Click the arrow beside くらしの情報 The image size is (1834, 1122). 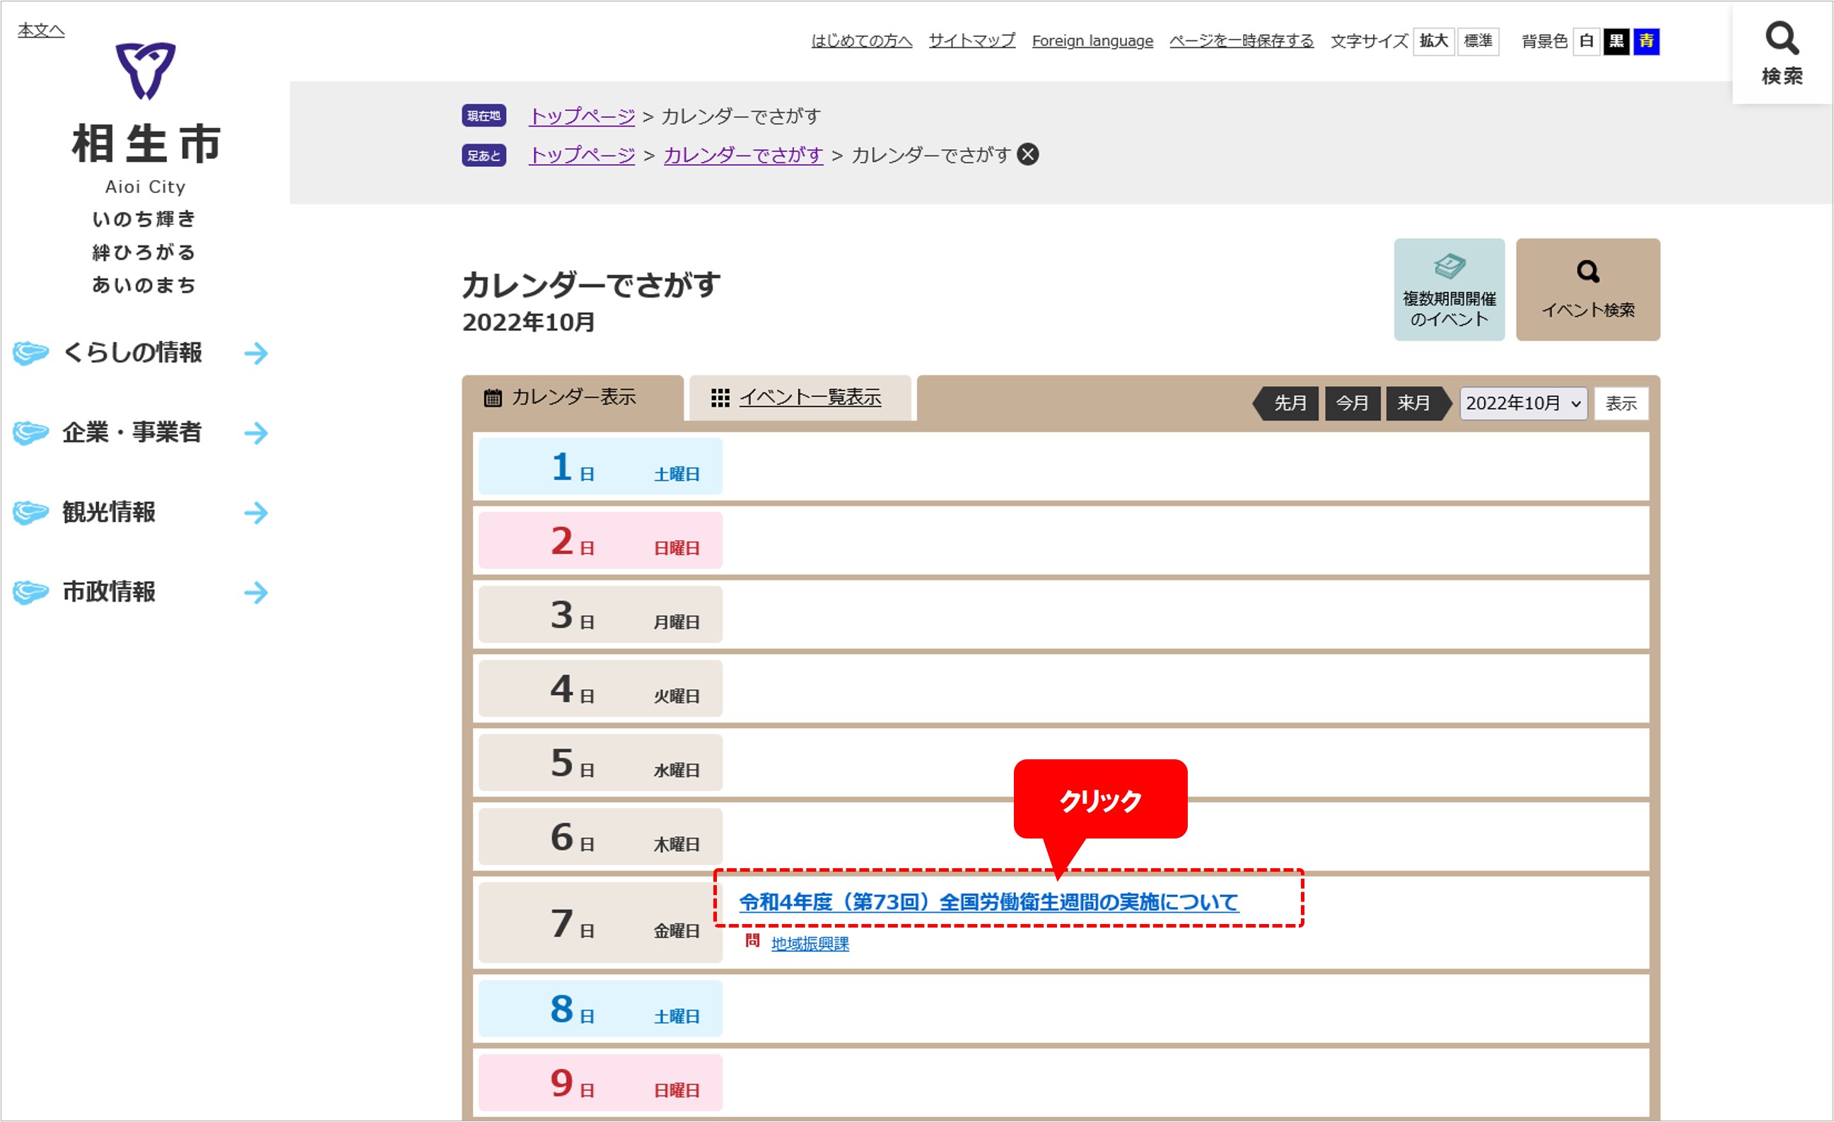[x=256, y=353]
